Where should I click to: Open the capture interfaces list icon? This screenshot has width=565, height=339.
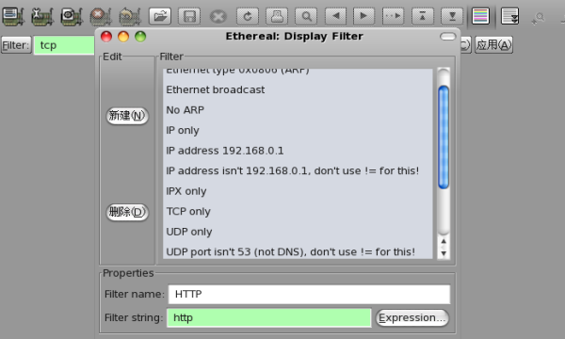pyautogui.click(x=13, y=16)
